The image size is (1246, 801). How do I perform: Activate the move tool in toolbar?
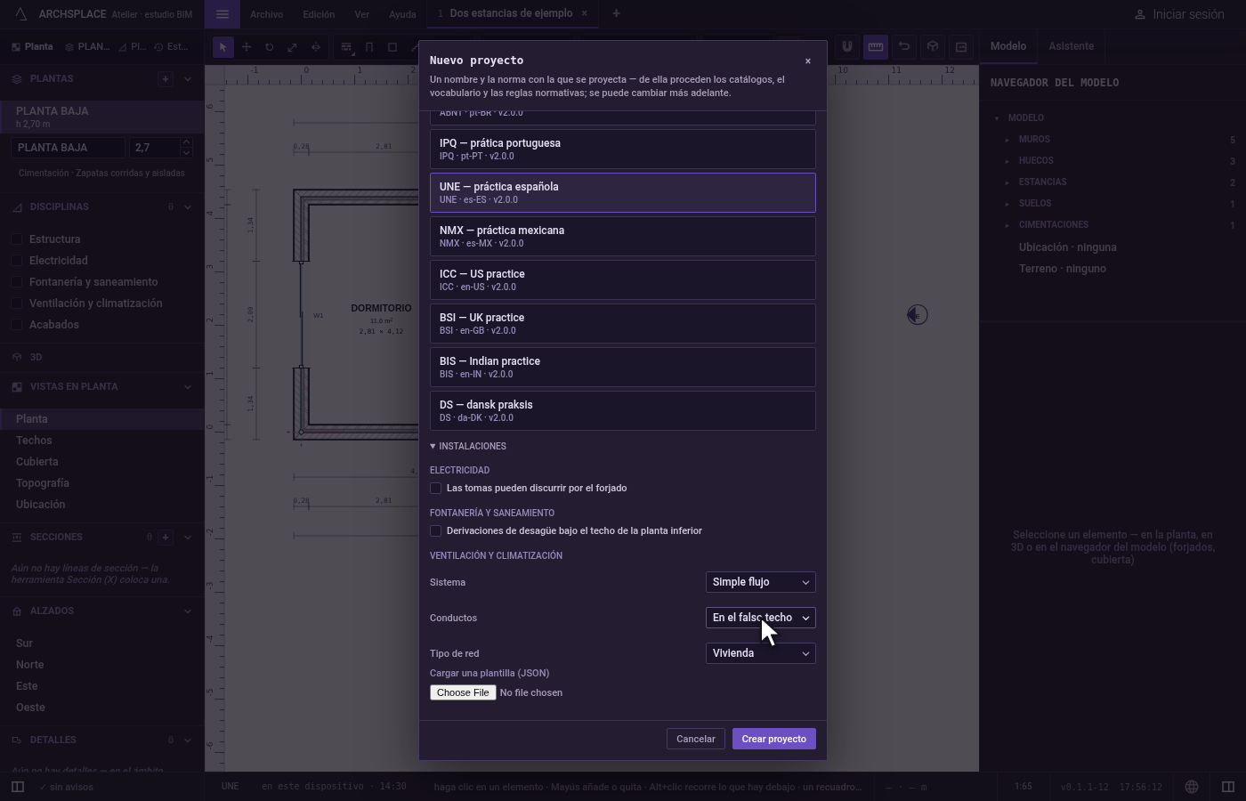click(247, 47)
